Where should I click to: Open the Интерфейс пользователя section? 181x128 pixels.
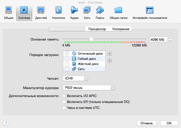coord(150,13)
